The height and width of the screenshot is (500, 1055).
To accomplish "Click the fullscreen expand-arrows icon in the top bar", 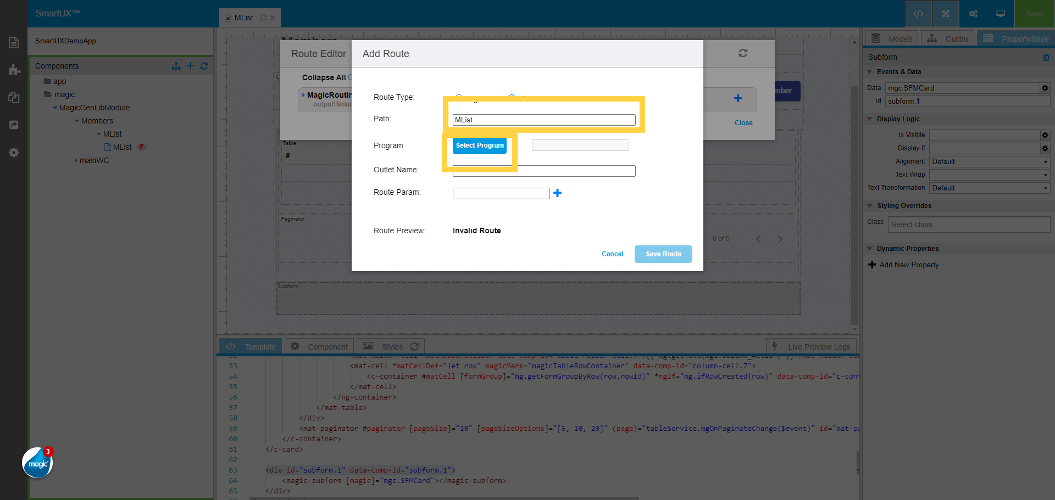I will [x=945, y=14].
